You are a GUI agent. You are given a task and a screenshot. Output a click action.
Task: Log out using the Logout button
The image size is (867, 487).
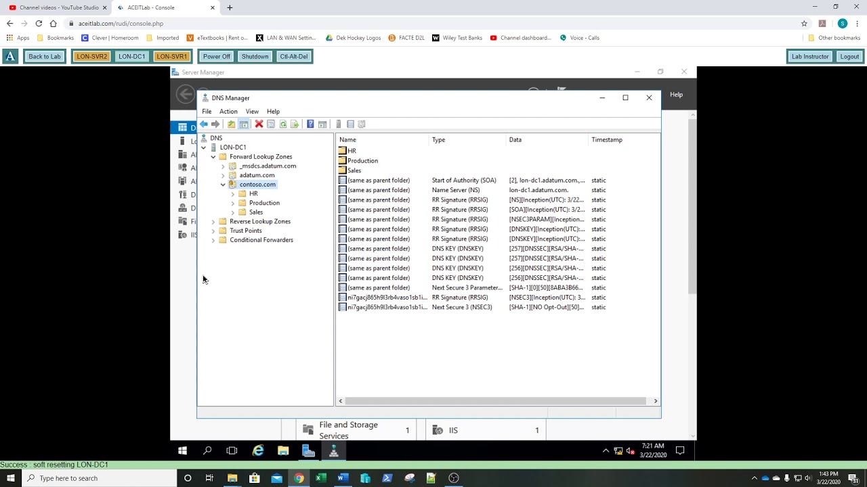[x=849, y=57]
